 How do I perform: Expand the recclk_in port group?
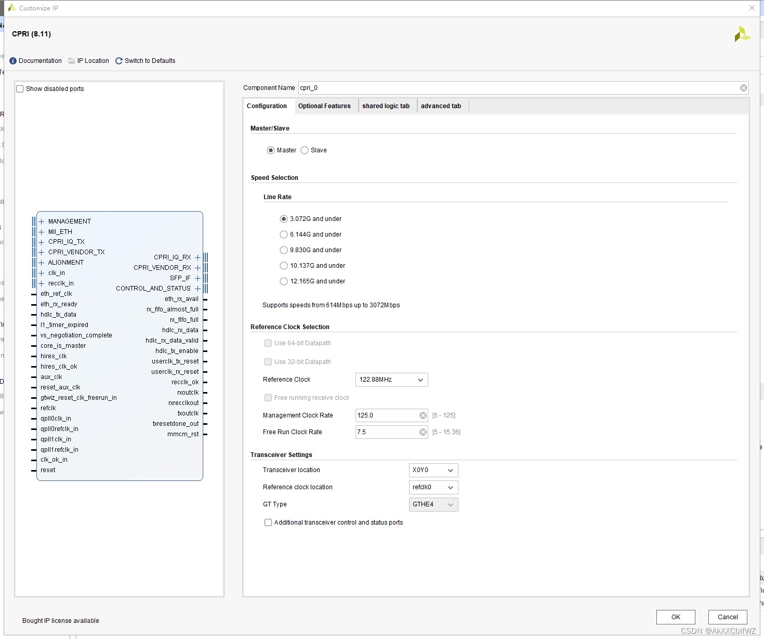(x=42, y=283)
